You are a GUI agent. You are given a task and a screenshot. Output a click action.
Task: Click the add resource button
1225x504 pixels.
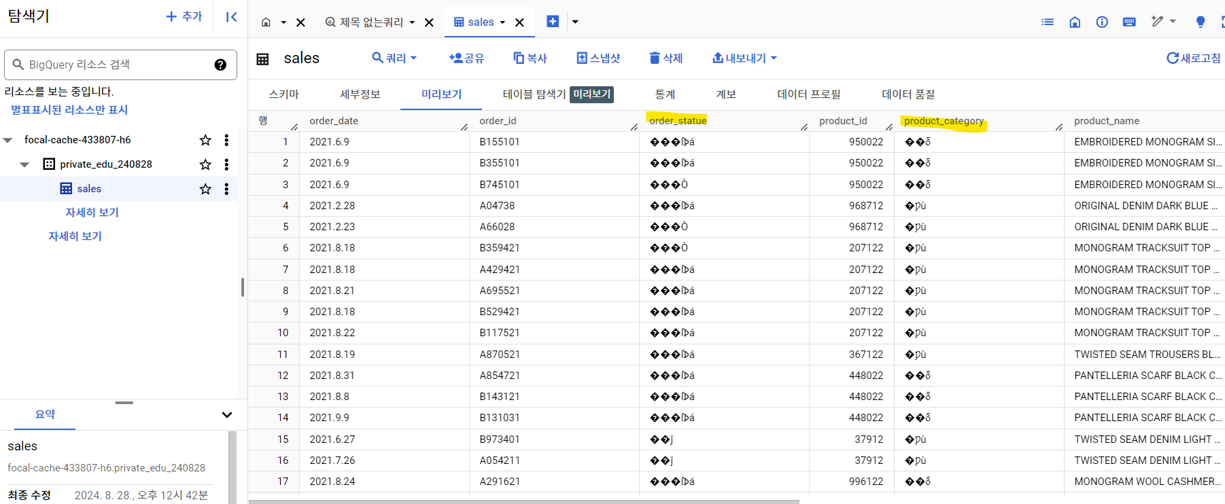click(184, 16)
